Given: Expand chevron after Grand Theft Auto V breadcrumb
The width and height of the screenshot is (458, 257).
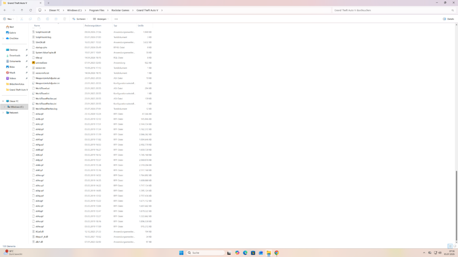Looking at the screenshot, I should pos(162,10).
